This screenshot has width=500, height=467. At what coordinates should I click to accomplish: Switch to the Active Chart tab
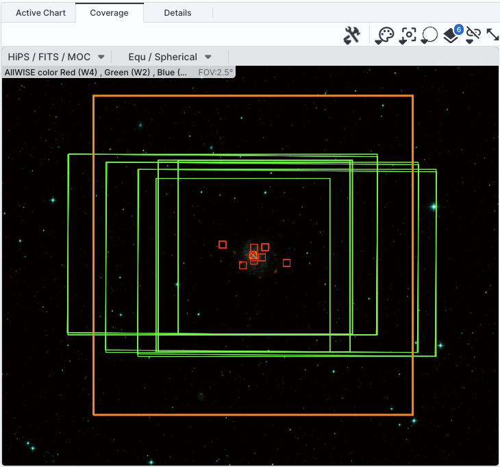(40, 13)
